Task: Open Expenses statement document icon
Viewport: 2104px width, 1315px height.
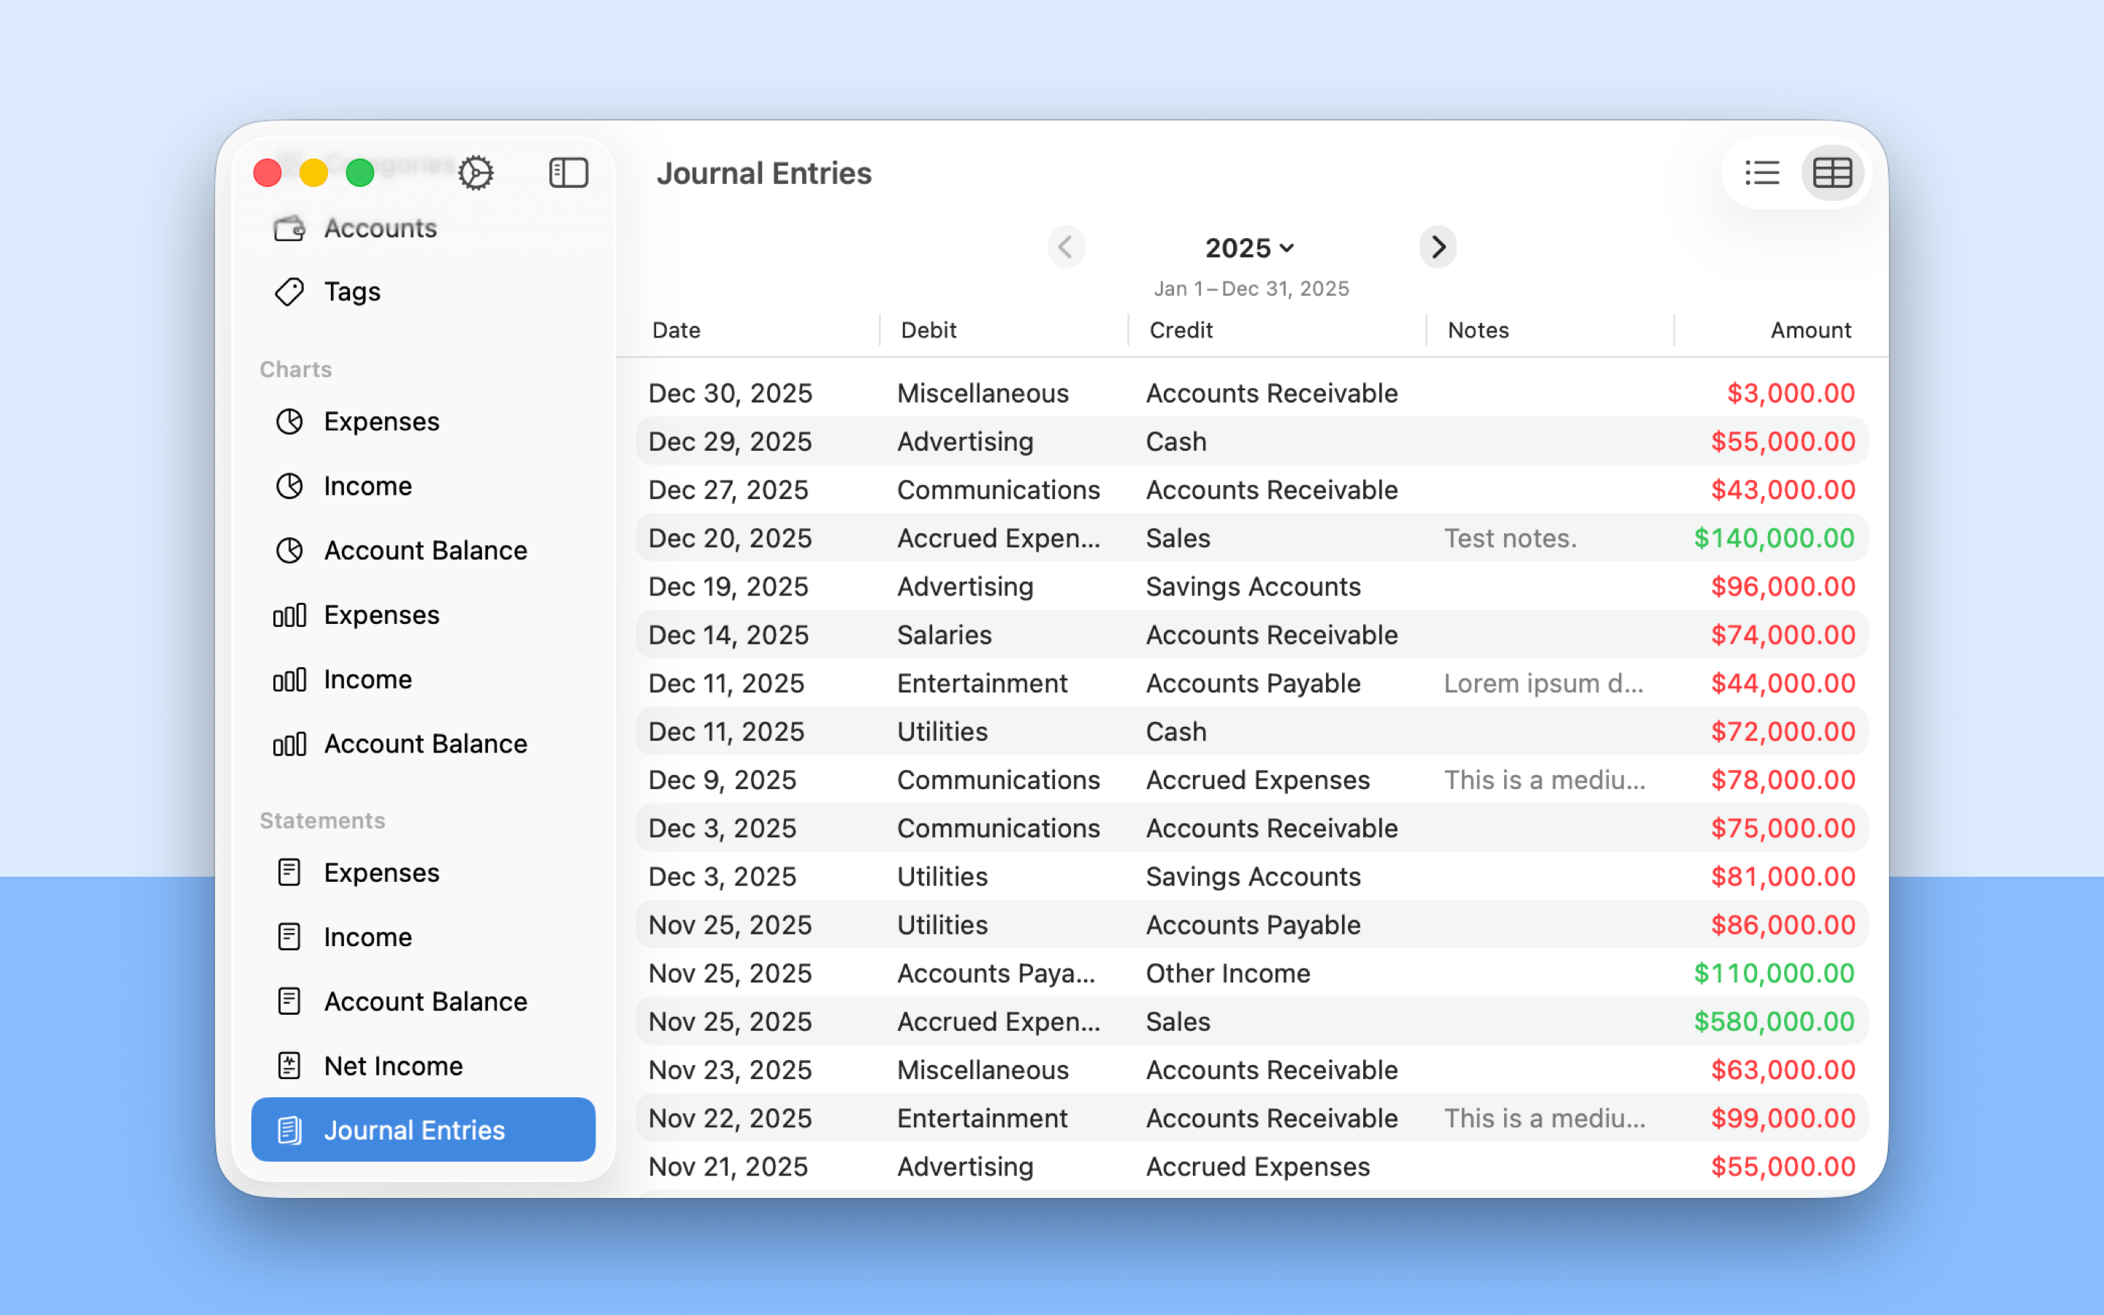Action: 289,872
